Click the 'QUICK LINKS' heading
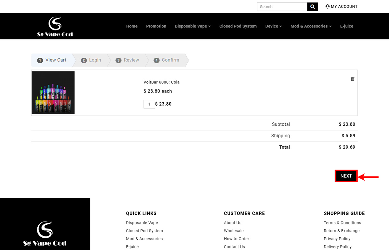 tap(141, 213)
